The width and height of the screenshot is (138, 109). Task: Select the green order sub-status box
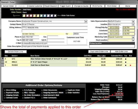[x=41, y=16]
